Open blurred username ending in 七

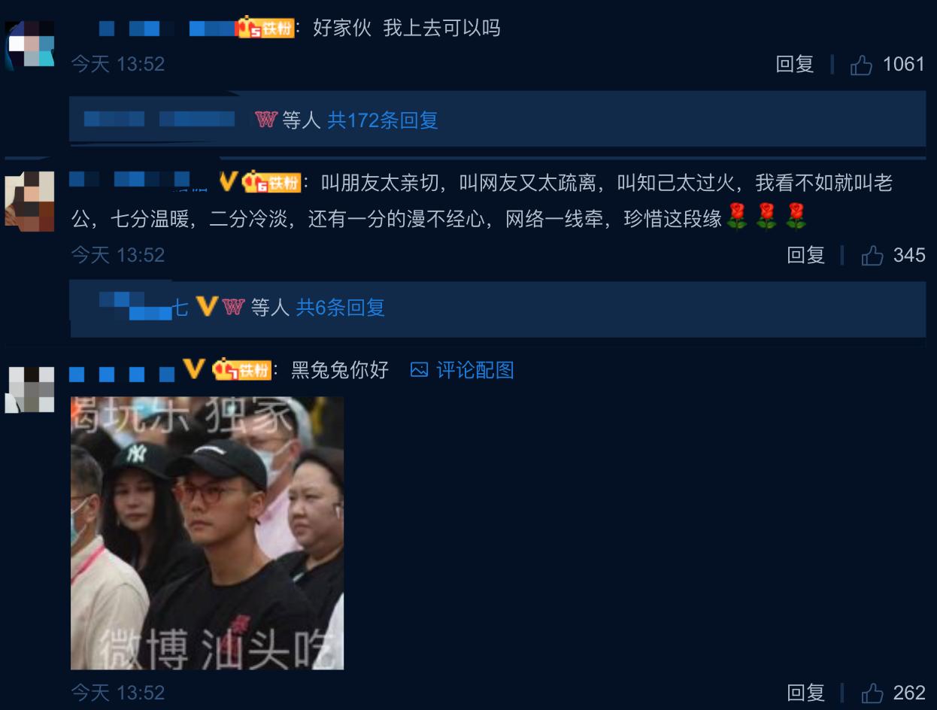(x=144, y=307)
